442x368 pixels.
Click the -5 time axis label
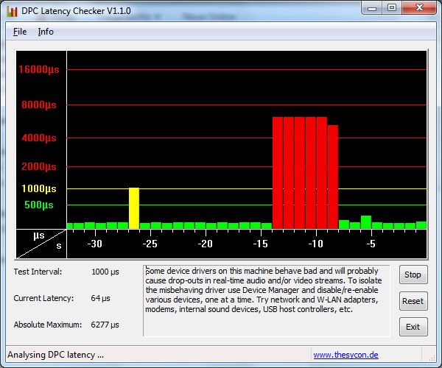click(371, 244)
